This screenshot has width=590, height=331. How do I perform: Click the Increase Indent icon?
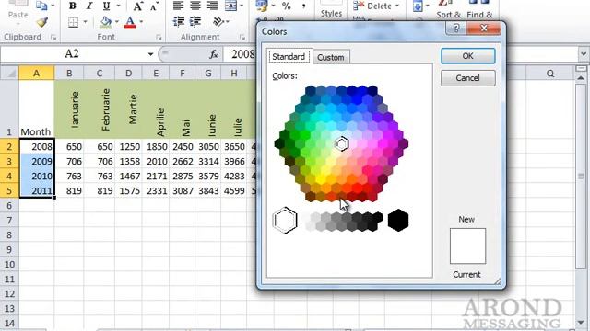pyautogui.click(x=195, y=22)
